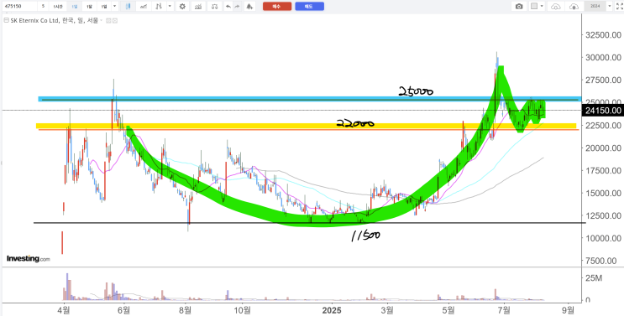The height and width of the screenshot is (316, 624).
Task: Collapse the SK Eternix legend box icon
Action: tap(7, 20)
